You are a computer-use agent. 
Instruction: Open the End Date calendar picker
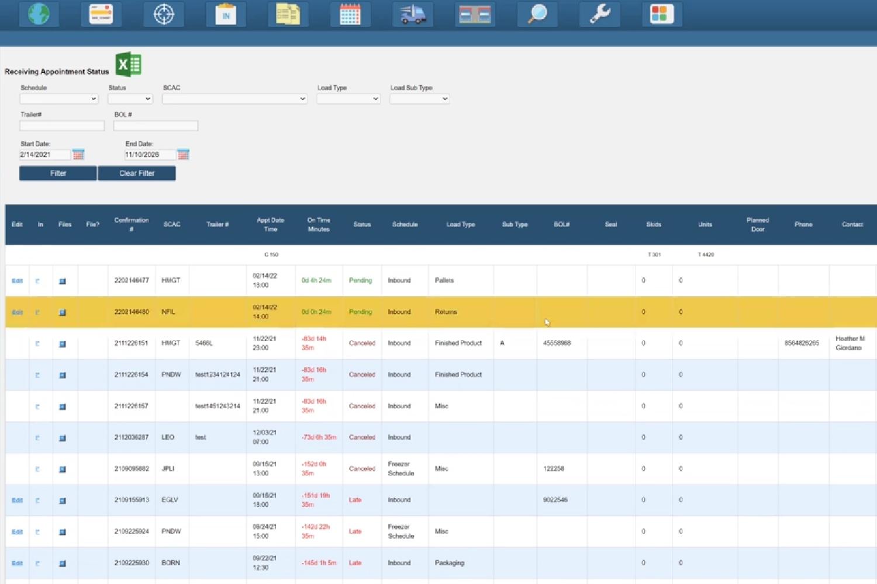click(183, 154)
